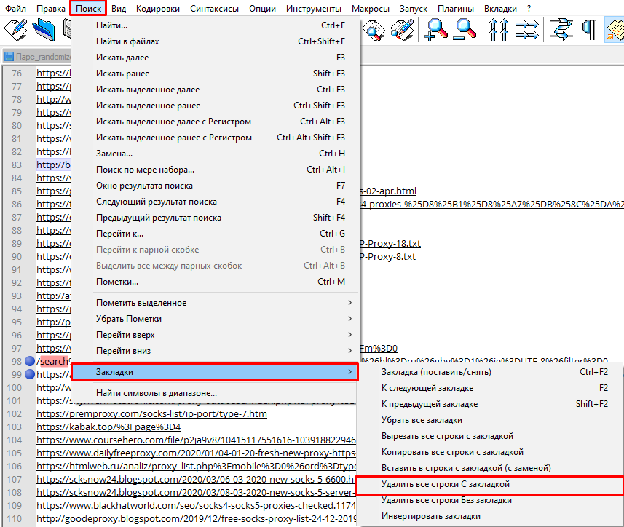Toggle show all characters pilcrow icon
This screenshot has width=624, height=527.
(588, 29)
